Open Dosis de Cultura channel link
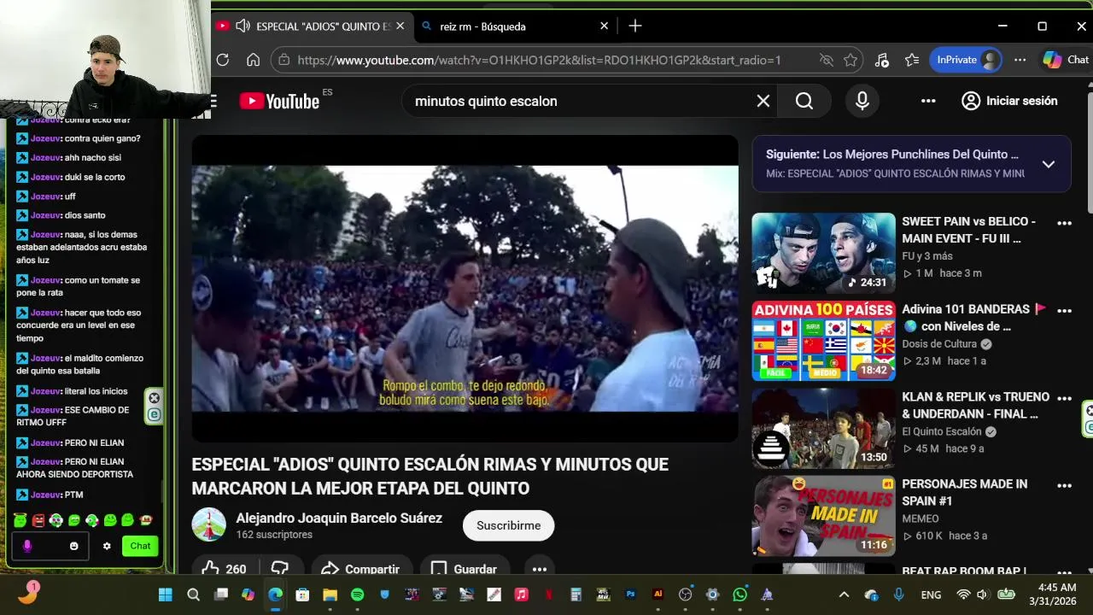The image size is (1093, 615). 939,344
